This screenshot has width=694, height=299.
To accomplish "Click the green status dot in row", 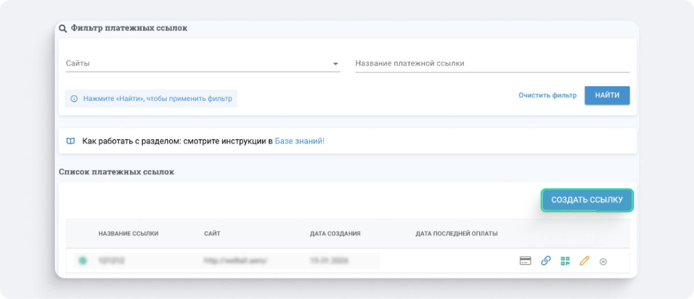I will [x=83, y=261].
